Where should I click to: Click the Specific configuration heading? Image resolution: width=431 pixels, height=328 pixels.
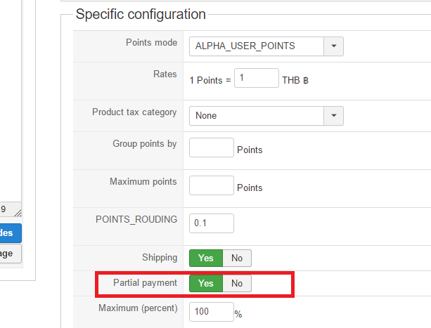click(141, 14)
